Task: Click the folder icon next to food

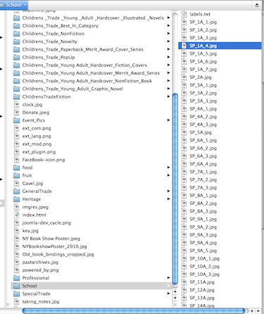Action: tap(17, 168)
